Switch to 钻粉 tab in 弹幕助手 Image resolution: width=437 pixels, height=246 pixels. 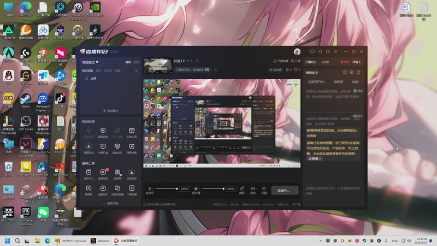pos(356,81)
